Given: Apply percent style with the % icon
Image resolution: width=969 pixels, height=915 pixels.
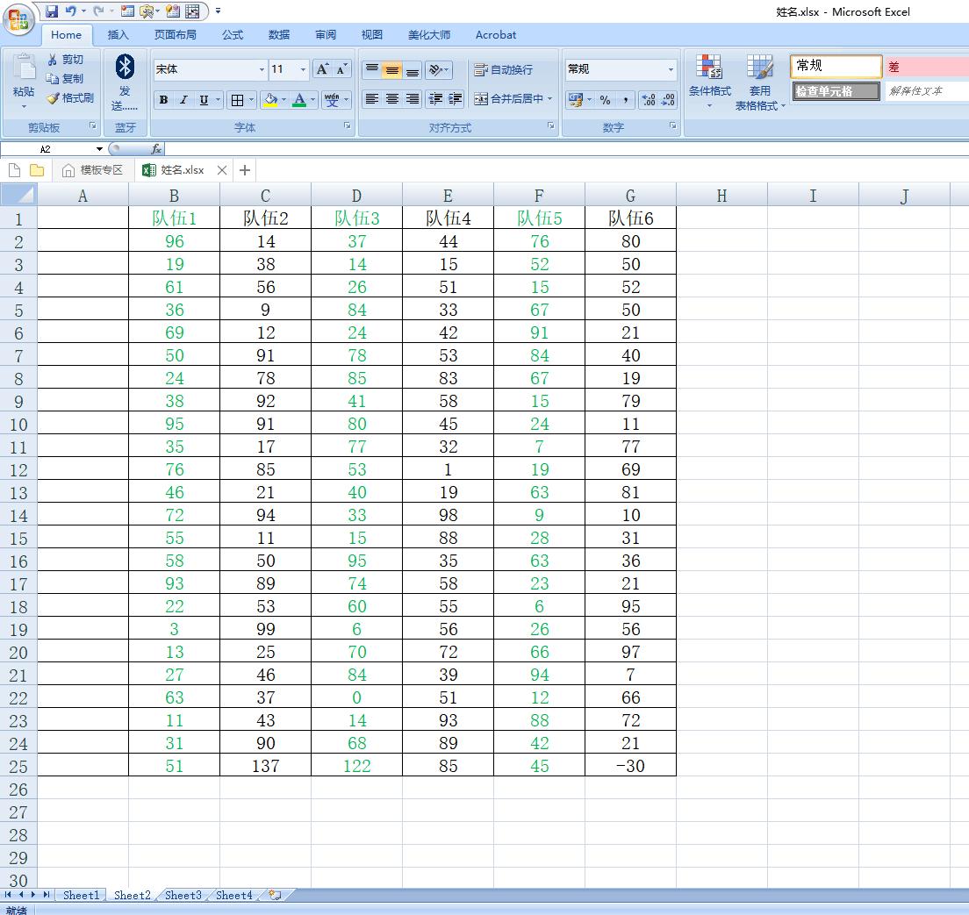Looking at the screenshot, I should pos(605,100).
